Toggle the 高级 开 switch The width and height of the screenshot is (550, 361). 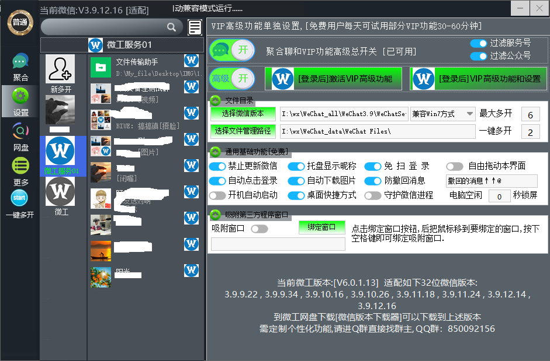point(232,78)
